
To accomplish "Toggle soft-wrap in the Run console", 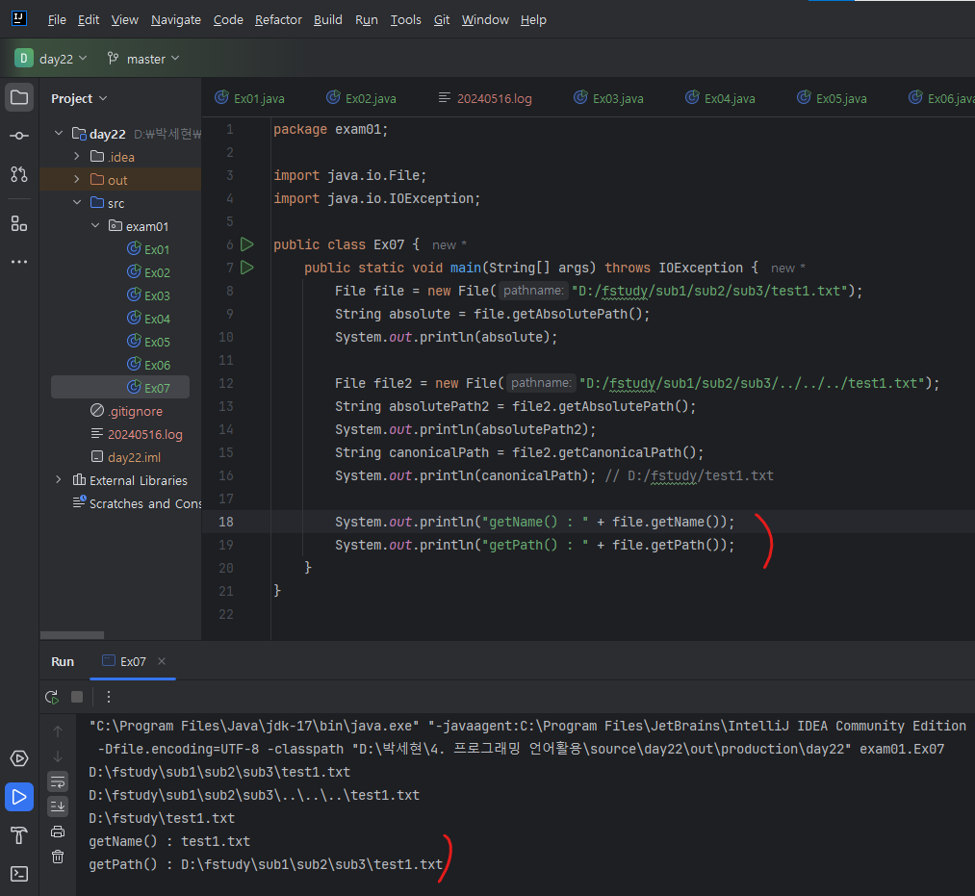I will pos(58,781).
